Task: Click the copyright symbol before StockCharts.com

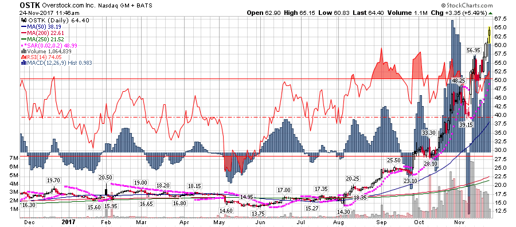Action: click(443, 5)
